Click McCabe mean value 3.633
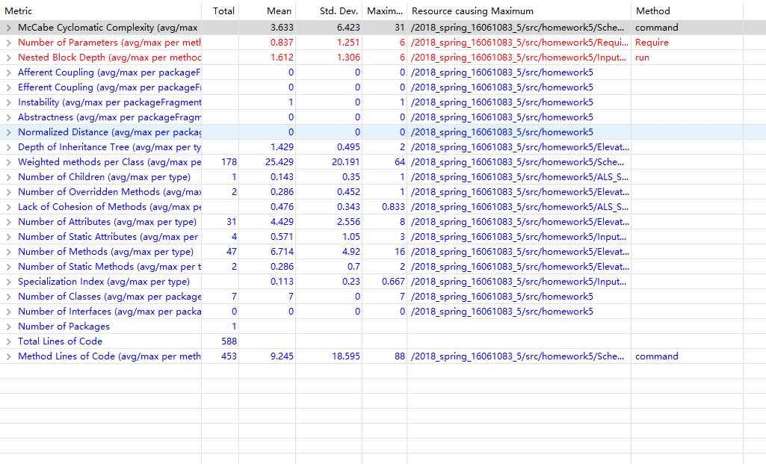 click(282, 28)
